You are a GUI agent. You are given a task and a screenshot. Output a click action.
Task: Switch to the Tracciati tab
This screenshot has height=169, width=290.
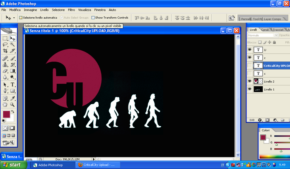tap(278, 30)
